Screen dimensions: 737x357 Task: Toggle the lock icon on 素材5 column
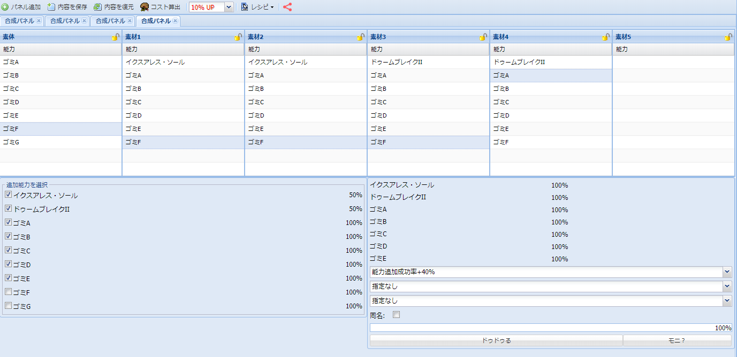pos(728,37)
